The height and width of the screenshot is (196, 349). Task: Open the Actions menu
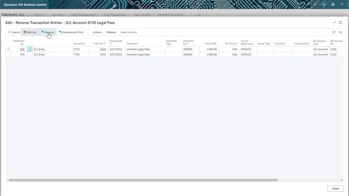[x=97, y=32]
